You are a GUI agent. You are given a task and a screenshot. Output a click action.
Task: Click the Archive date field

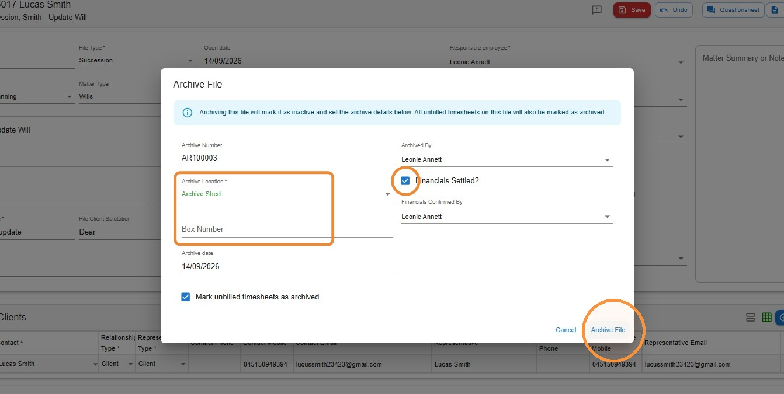pyautogui.click(x=287, y=266)
